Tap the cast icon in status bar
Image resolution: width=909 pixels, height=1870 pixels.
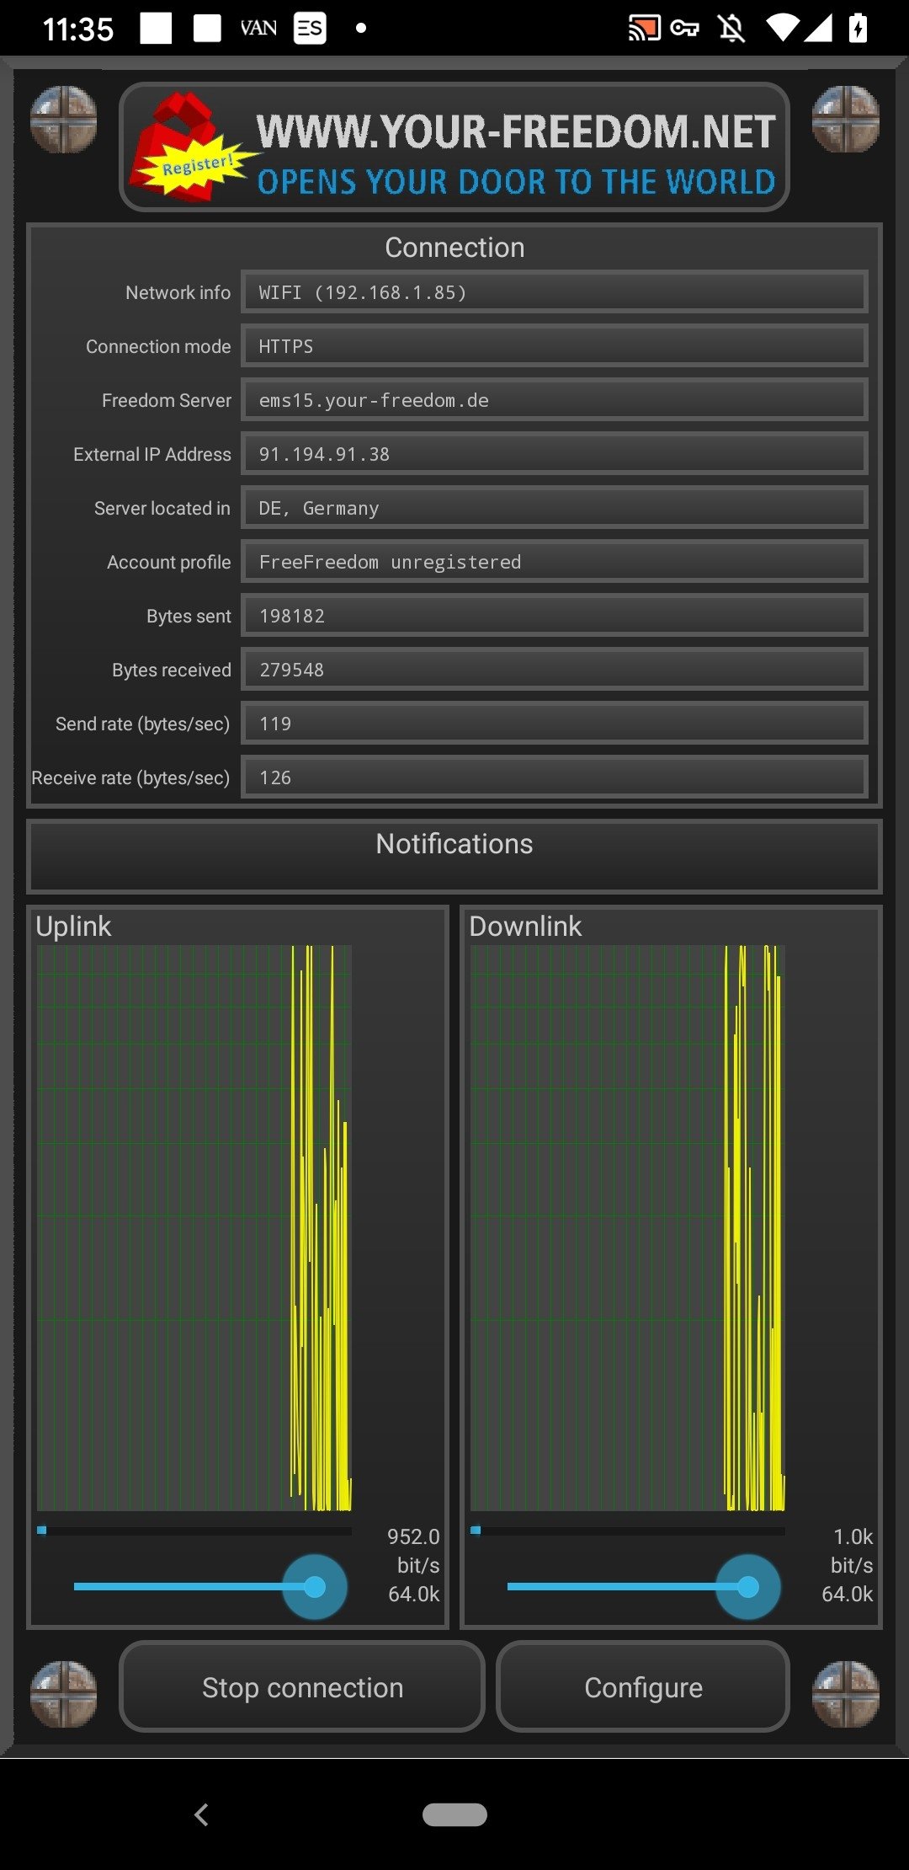tap(645, 29)
